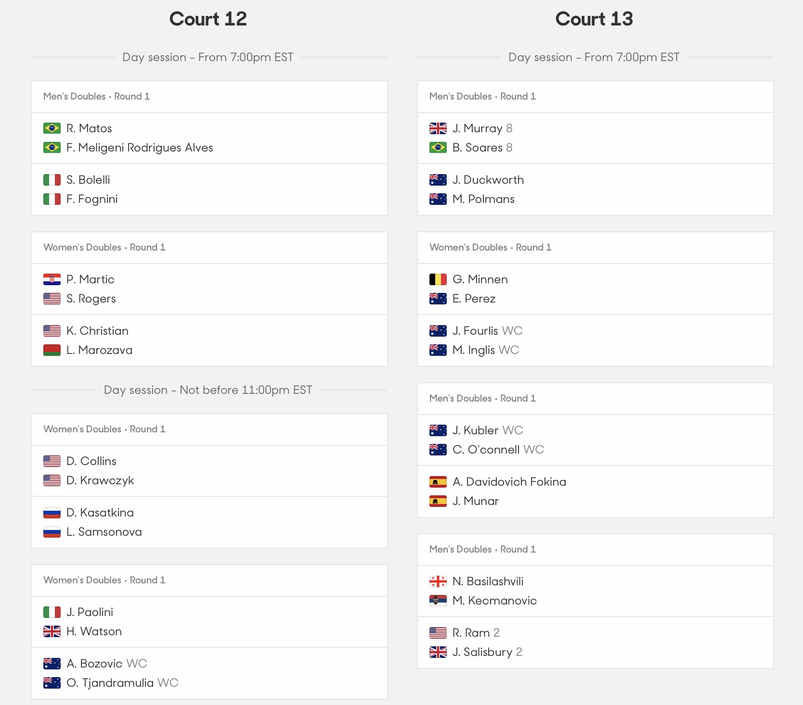This screenshot has height=705, width=803.
Task: Click the Russian flag beside D. Kasatkina
Action: tap(52, 513)
